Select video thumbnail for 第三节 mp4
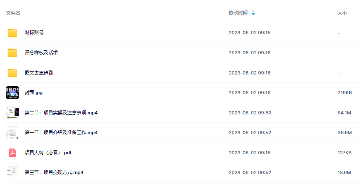 (12, 172)
